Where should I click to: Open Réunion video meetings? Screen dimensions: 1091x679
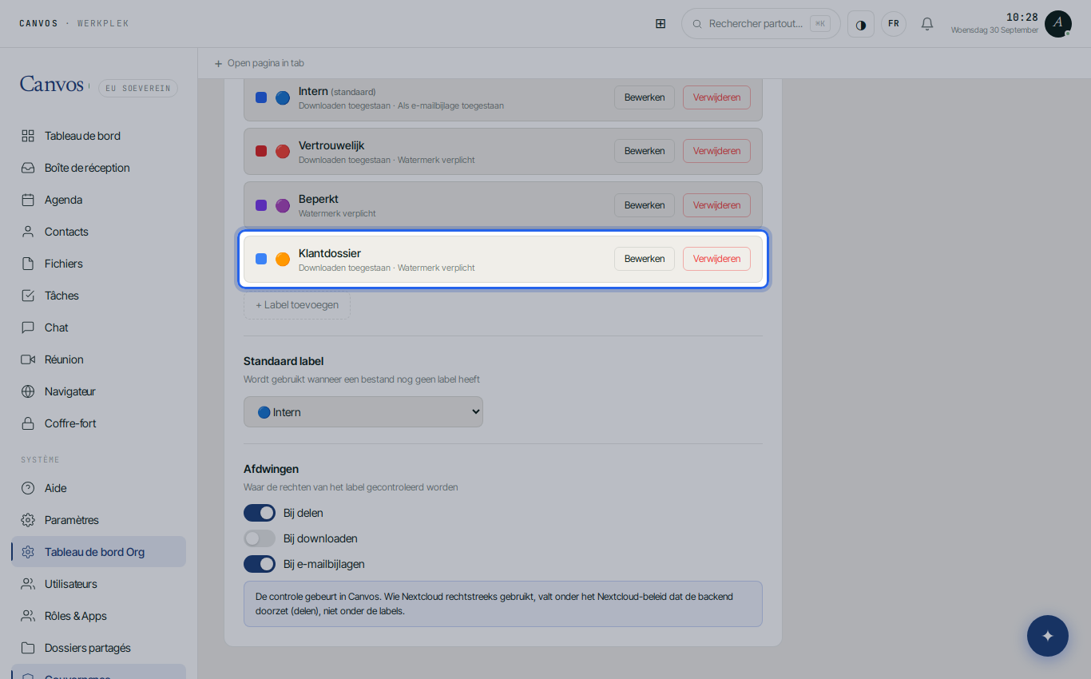[x=99, y=359]
